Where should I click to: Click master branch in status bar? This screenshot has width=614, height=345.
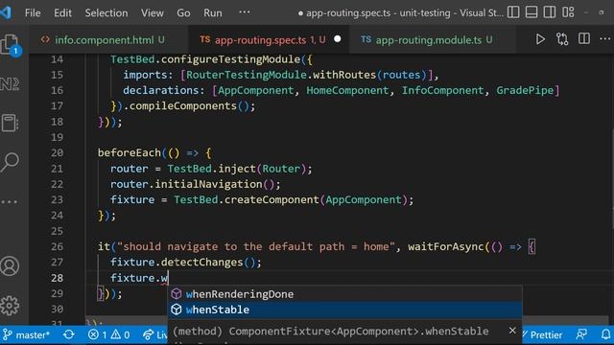26,335
